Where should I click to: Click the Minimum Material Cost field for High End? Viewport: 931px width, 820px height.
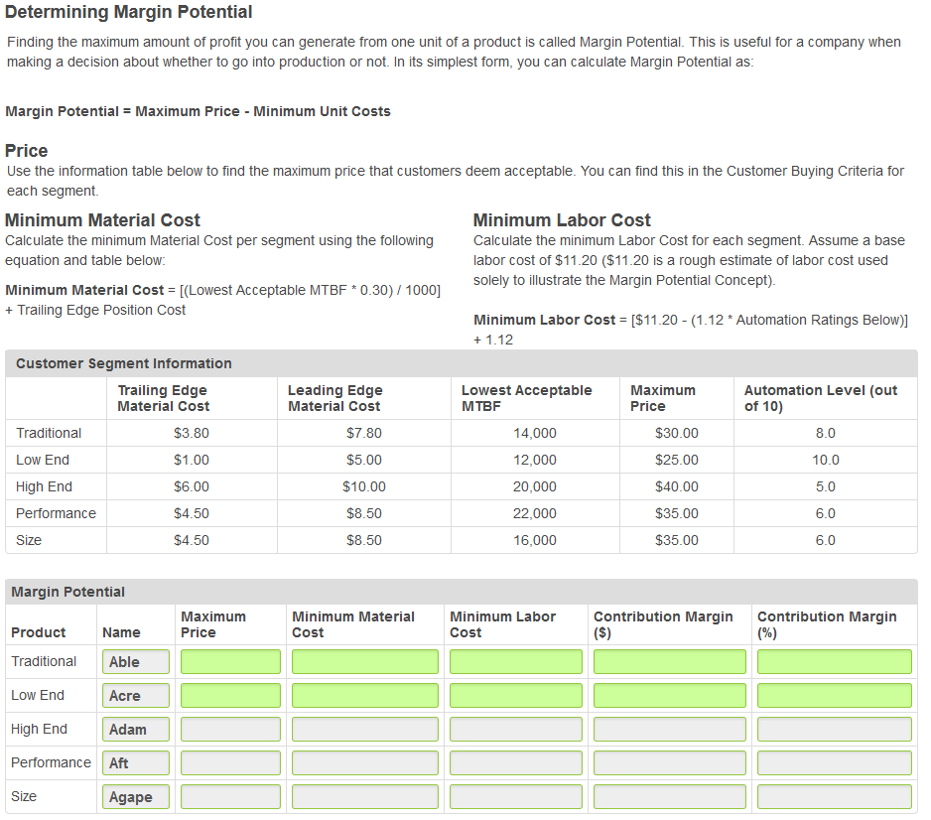click(x=364, y=729)
